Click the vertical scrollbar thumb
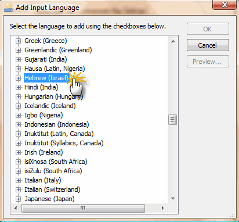Viewport: 239px width, 222px height. click(x=172, y=120)
